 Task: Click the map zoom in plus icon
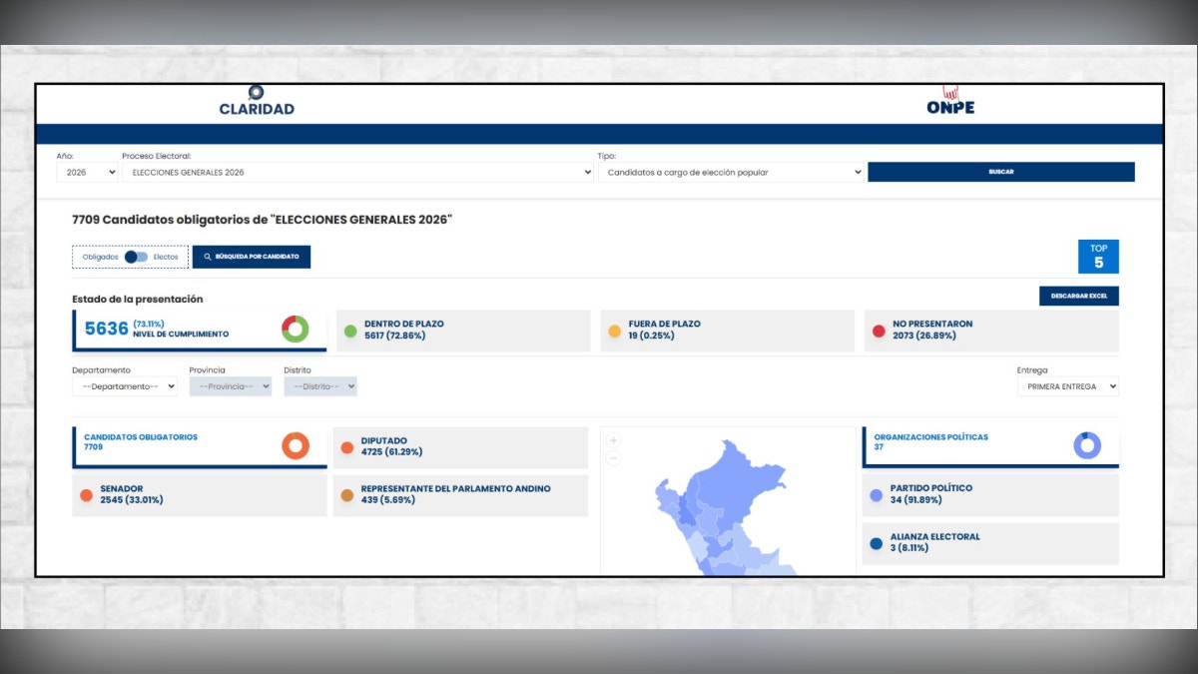click(x=613, y=439)
